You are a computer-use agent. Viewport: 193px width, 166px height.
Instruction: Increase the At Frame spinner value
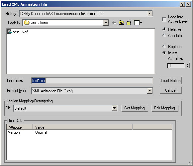click(x=187, y=64)
